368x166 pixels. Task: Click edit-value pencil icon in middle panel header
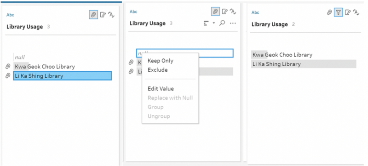click(224, 11)
